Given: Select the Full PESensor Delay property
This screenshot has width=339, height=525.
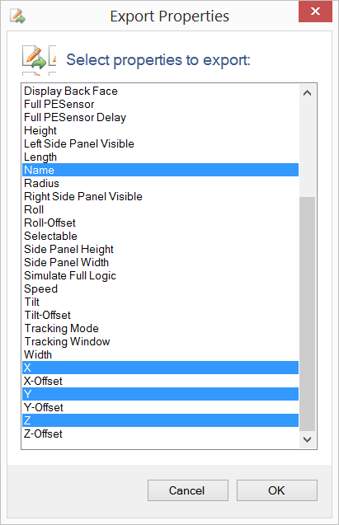Looking at the screenshot, I should [161, 118].
